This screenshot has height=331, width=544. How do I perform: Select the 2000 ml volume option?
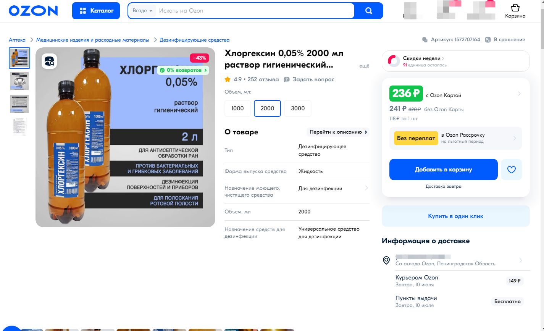pos(267,108)
